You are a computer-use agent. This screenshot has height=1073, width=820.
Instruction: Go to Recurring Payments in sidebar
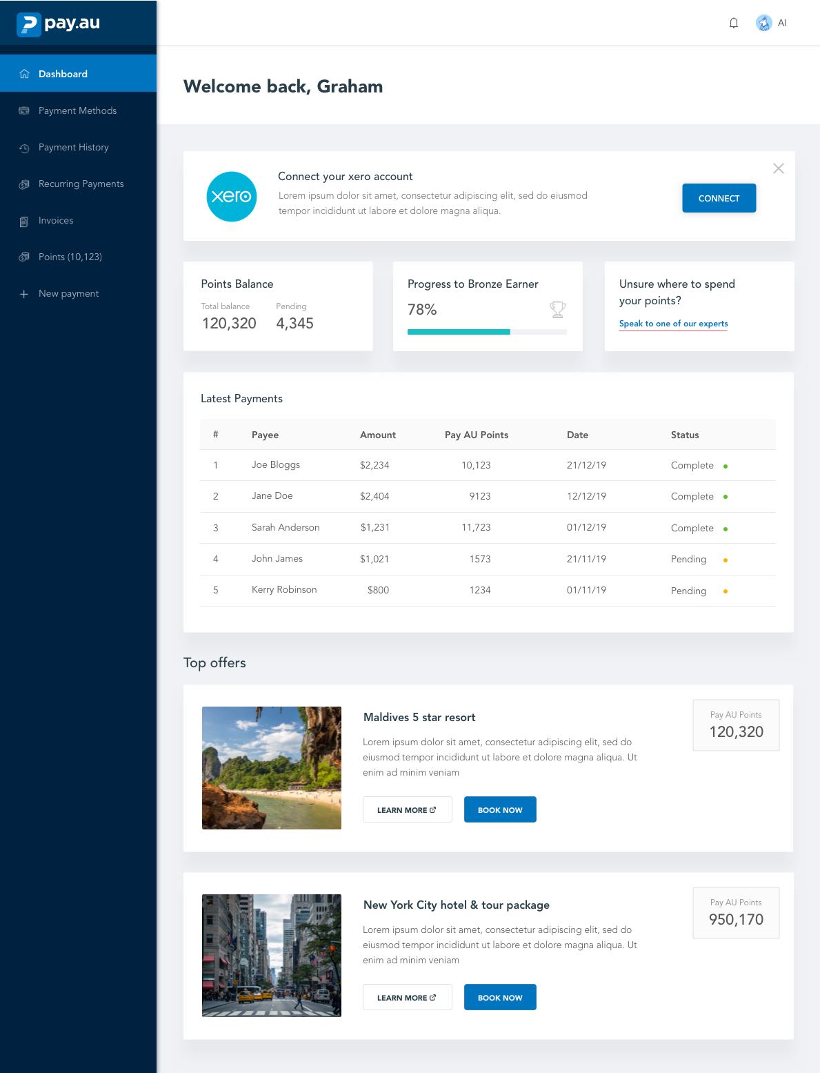point(81,184)
